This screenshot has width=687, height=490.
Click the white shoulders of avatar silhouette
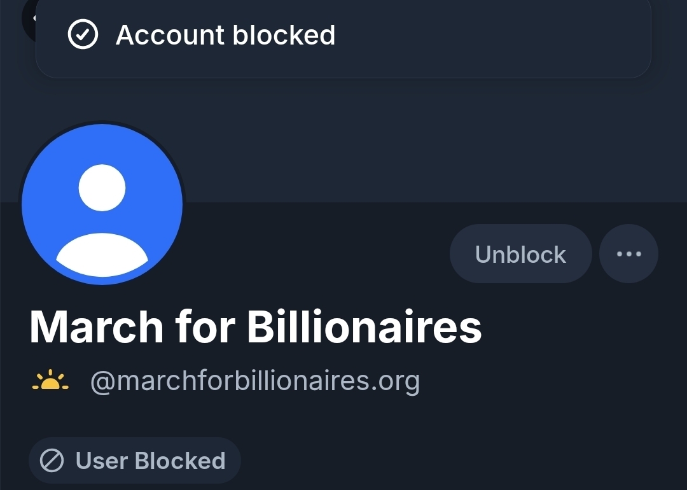coord(102,255)
